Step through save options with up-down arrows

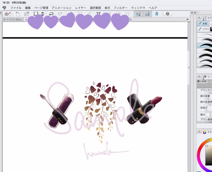43,14
